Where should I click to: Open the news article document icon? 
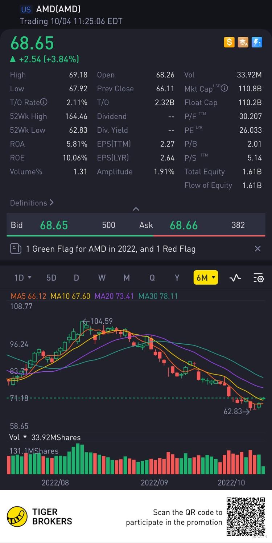(16, 249)
